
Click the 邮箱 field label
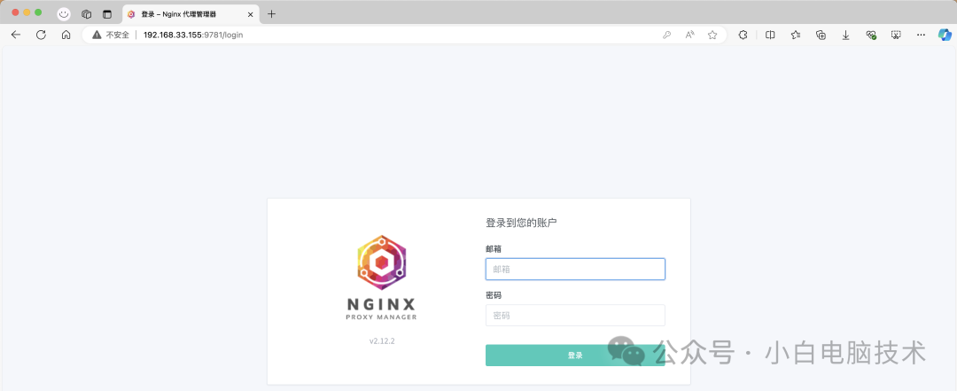pyautogui.click(x=494, y=248)
